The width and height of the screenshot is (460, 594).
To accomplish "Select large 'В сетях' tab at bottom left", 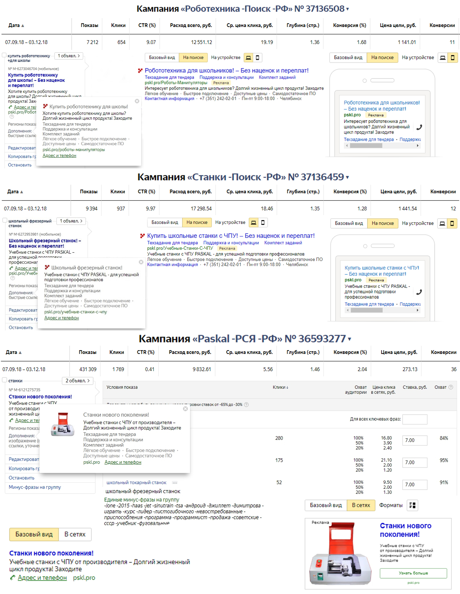I will pos(75,535).
